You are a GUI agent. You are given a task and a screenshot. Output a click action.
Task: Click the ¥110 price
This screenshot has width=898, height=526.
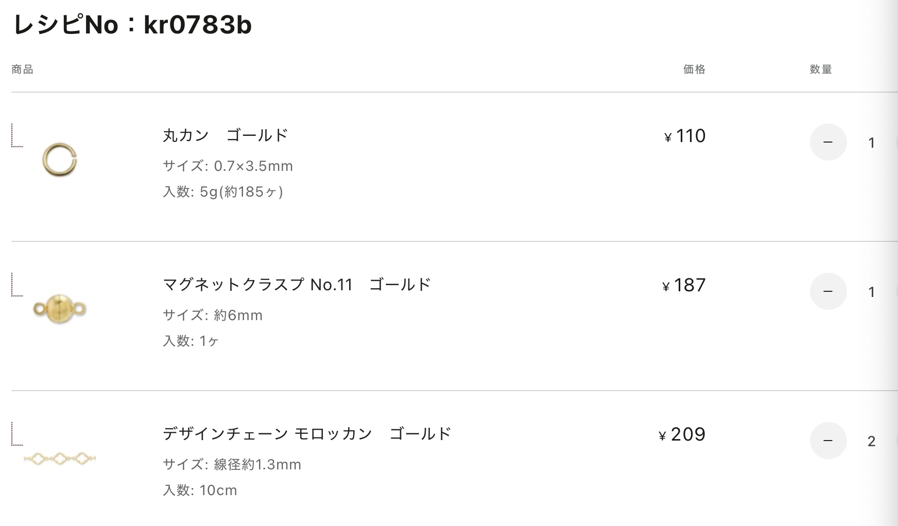(685, 136)
